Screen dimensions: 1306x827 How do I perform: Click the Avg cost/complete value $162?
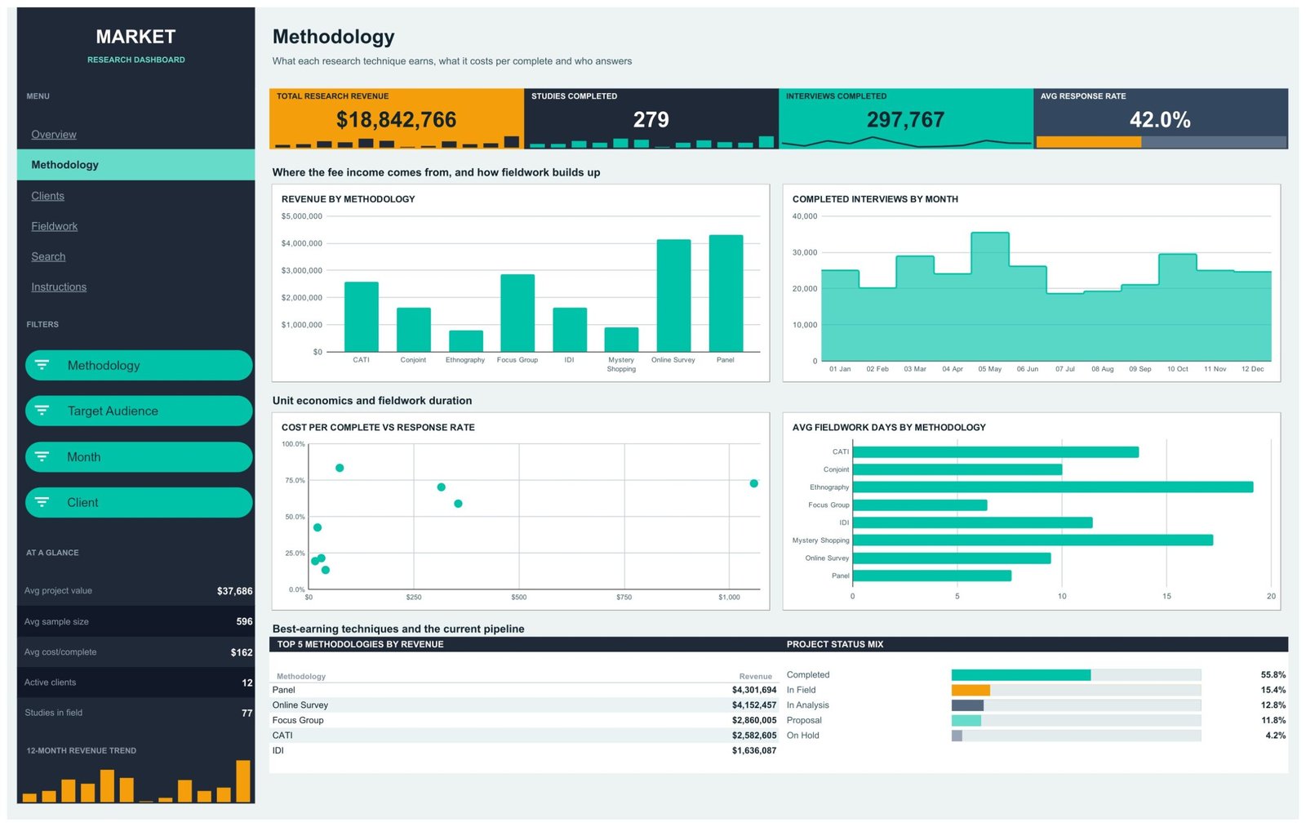242,652
